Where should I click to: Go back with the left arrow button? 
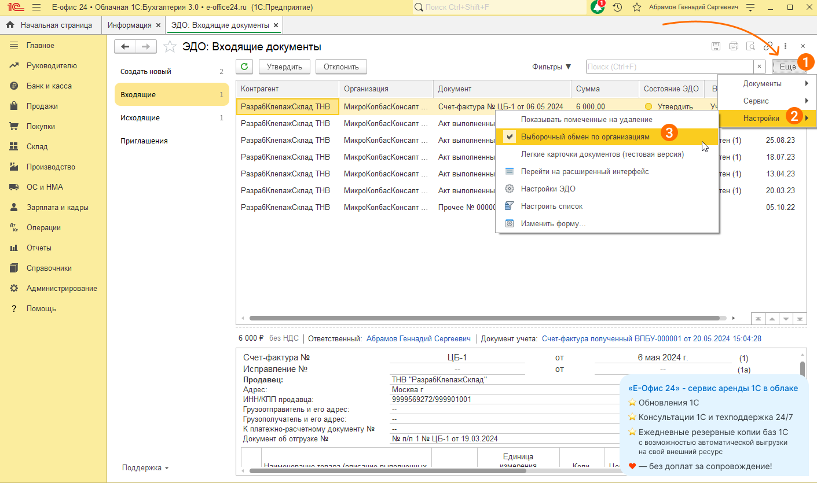coord(125,47)
